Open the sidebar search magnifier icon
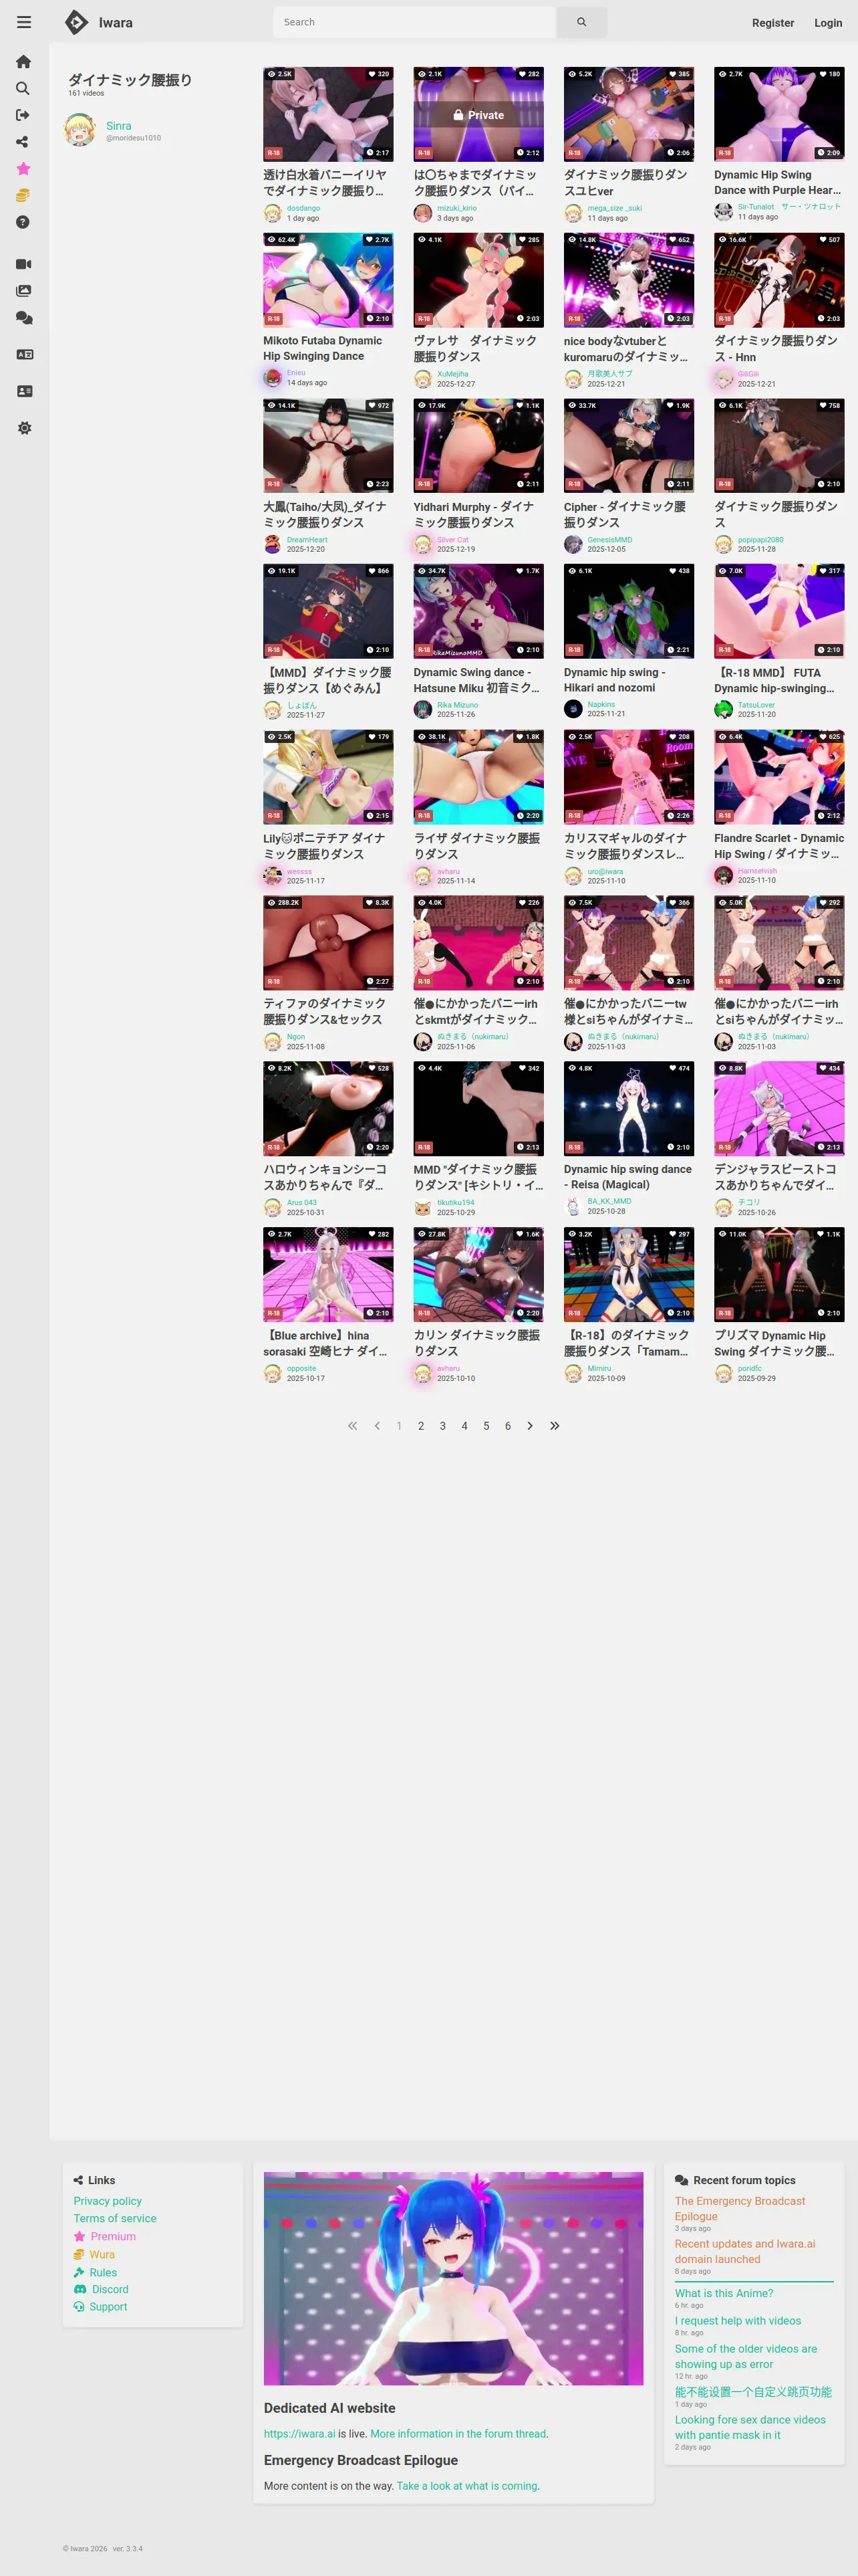Image resolution: width=858 pixels, height=2576 pixels. pos(23,89)
